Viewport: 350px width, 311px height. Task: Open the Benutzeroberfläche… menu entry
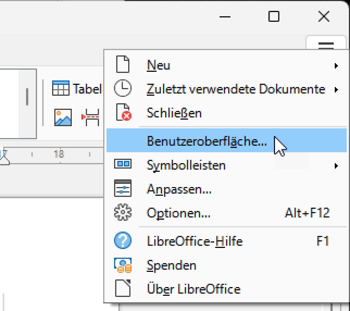point(207,141)
